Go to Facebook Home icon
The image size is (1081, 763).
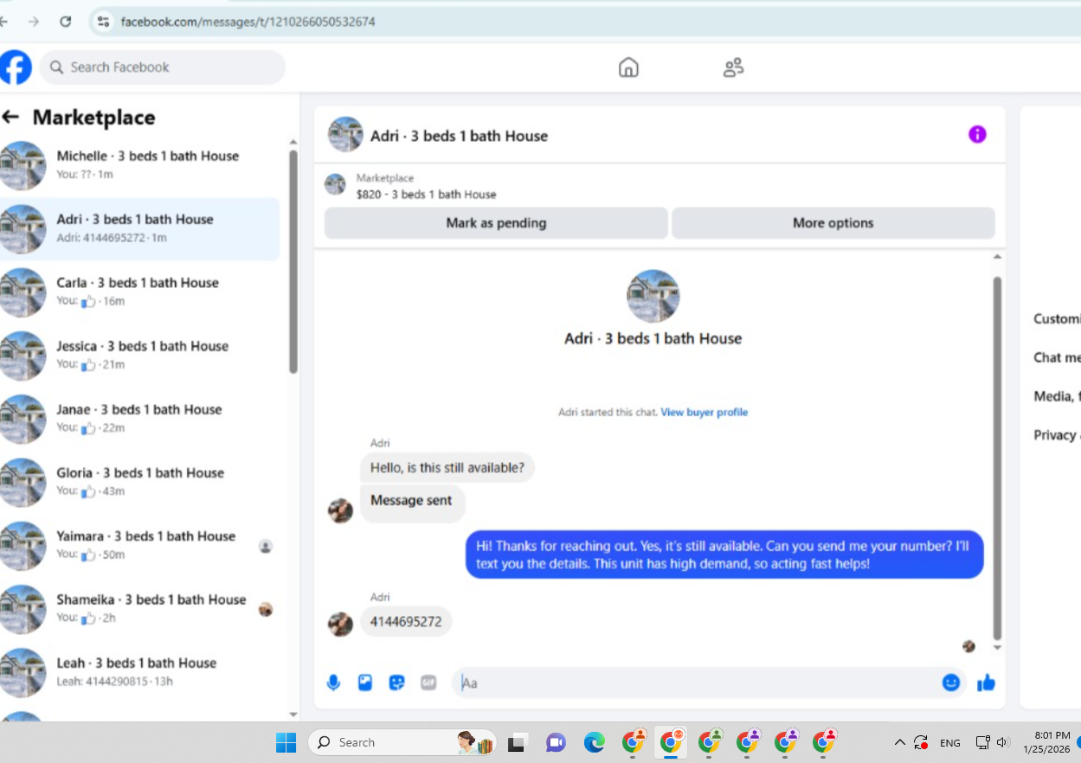[x=628, y=67]
